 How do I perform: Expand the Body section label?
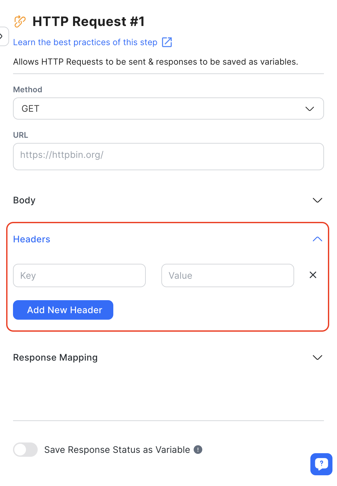click(24, 200)
